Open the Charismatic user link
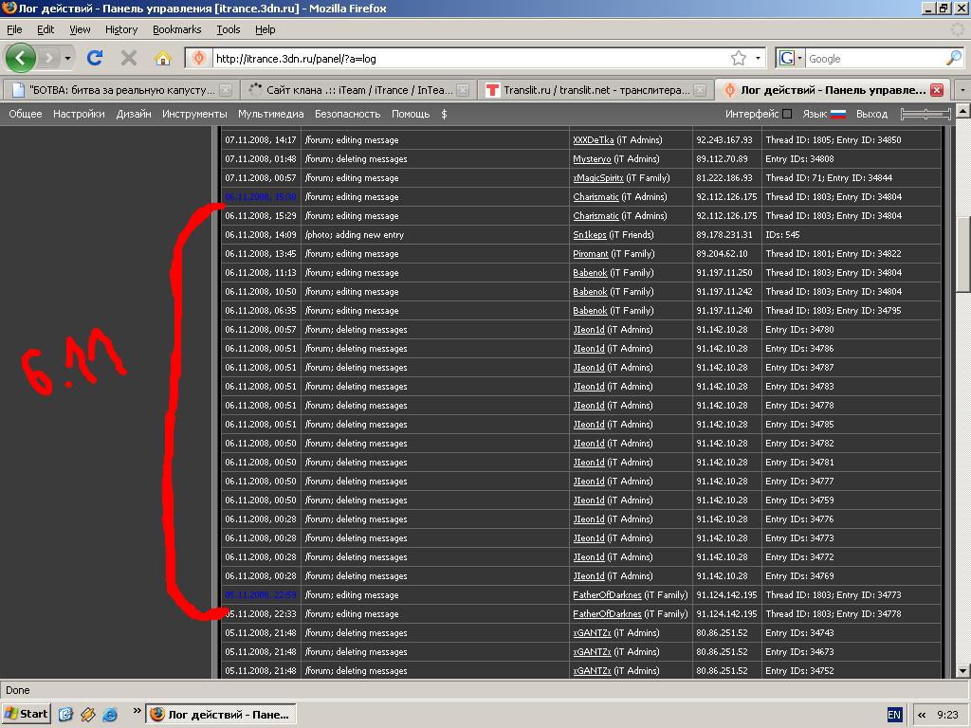Viewport: 971px width, 728px height. pos(595,197)
